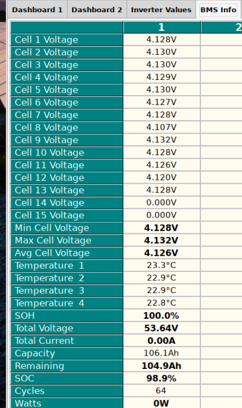
Task: Select the Cycles row label
Action: [x=30, y=391]
